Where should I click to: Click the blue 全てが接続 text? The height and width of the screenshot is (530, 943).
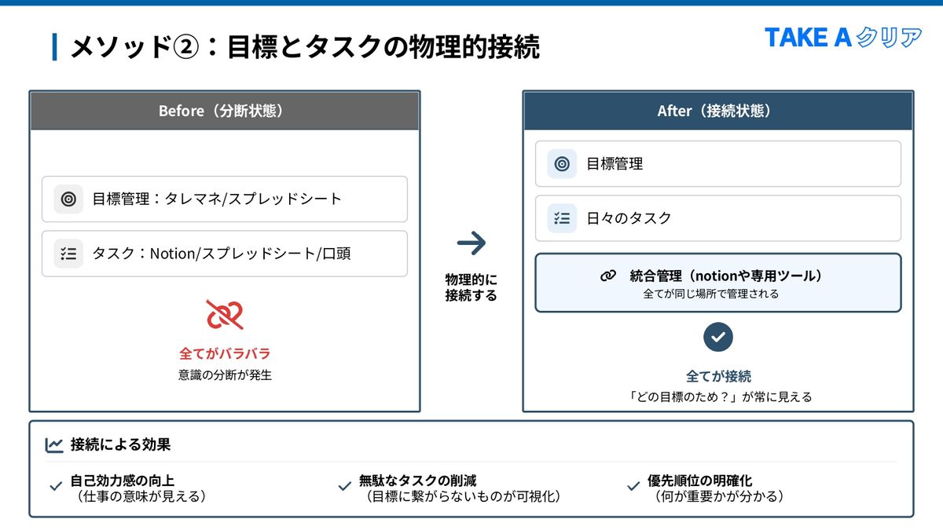click(718, 376)
